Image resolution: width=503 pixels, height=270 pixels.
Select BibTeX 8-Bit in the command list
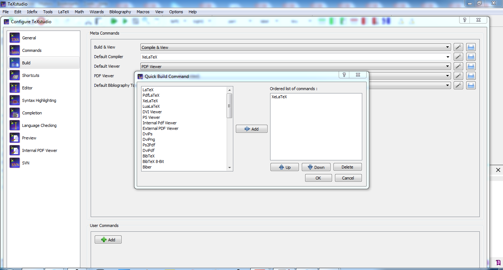[153, 161]
